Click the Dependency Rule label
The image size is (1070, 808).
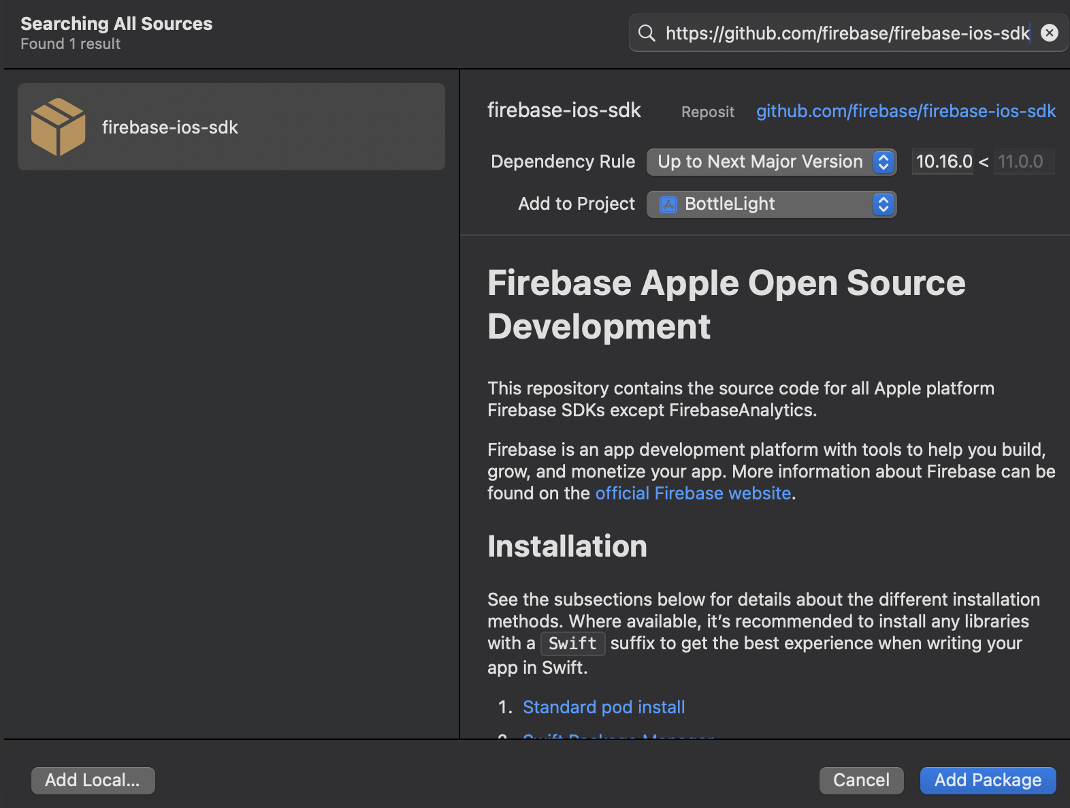(563, 161)
